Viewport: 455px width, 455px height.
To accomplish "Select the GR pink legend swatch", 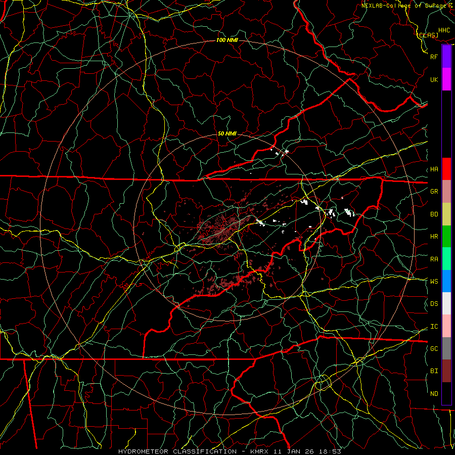I will pyautogui.click(x=446, y=191).
